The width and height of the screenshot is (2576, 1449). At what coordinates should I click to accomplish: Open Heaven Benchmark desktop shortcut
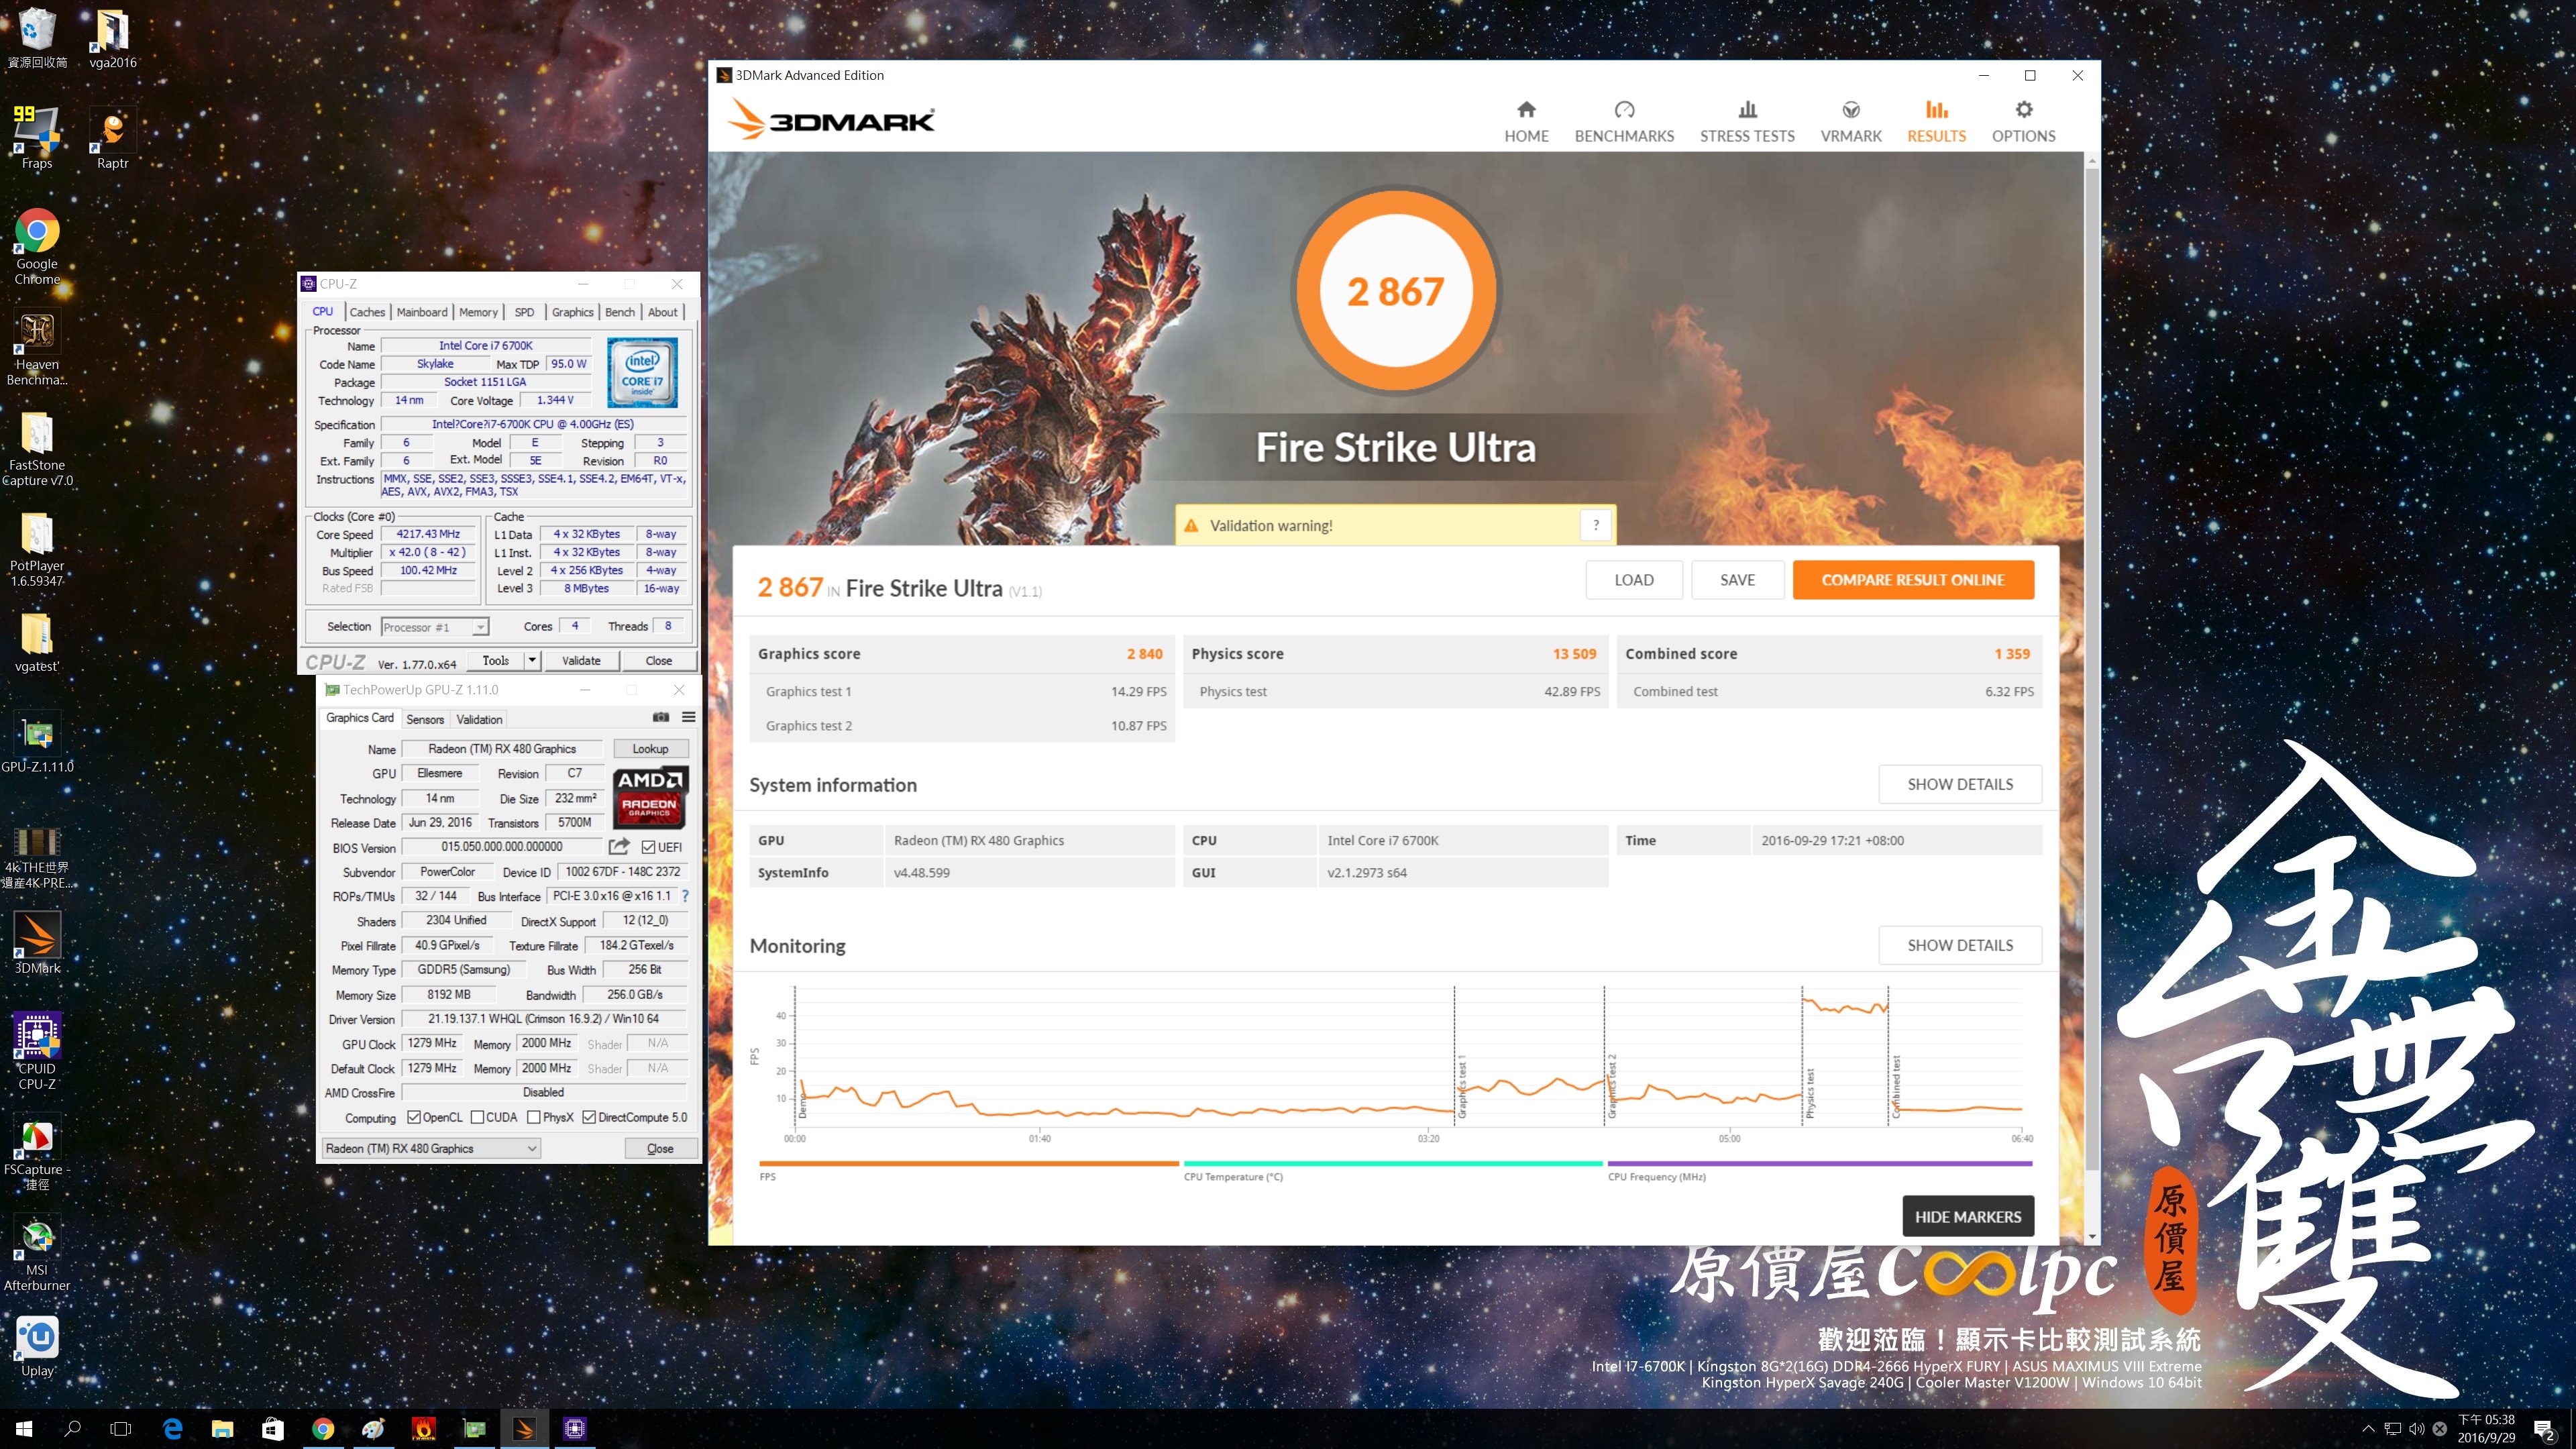point(37,347)
